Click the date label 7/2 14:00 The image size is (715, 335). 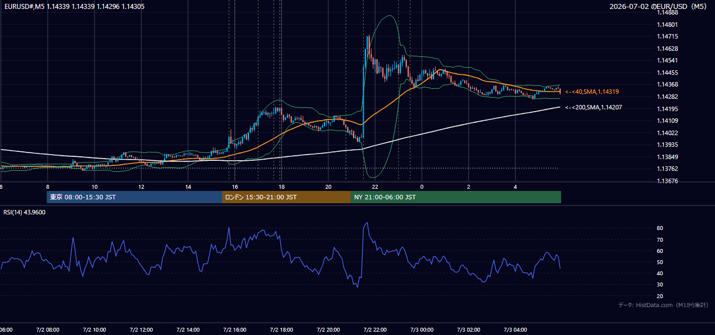click(188, 330)
